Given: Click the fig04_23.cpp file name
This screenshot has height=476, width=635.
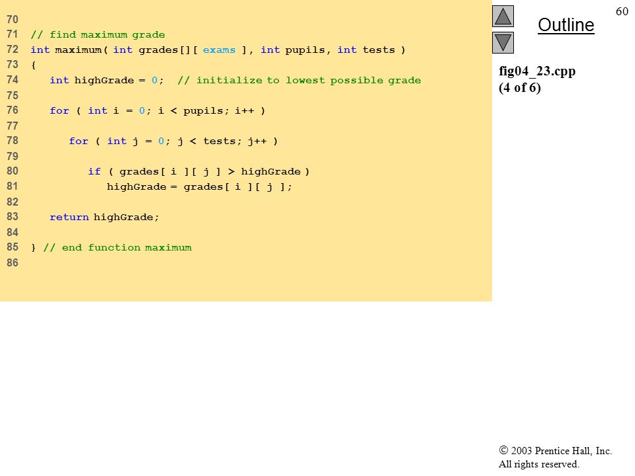Looking at the screenshot, I should (x=537, y=71).
